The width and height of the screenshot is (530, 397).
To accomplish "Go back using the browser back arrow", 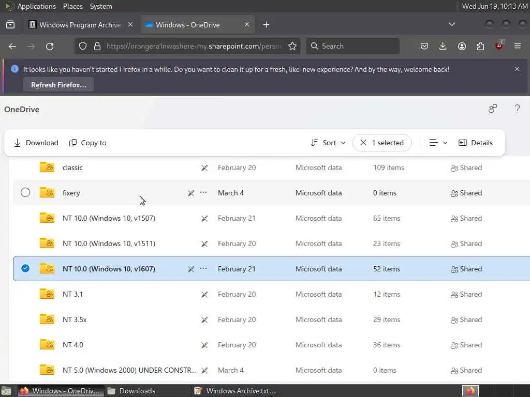I will tap(12, 46).
